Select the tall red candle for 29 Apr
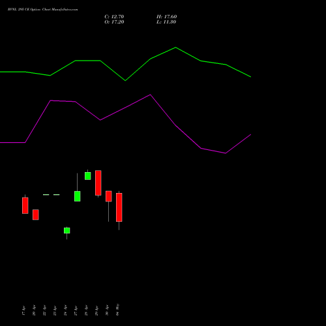This screenshot has height=326, width=326. 98,183
